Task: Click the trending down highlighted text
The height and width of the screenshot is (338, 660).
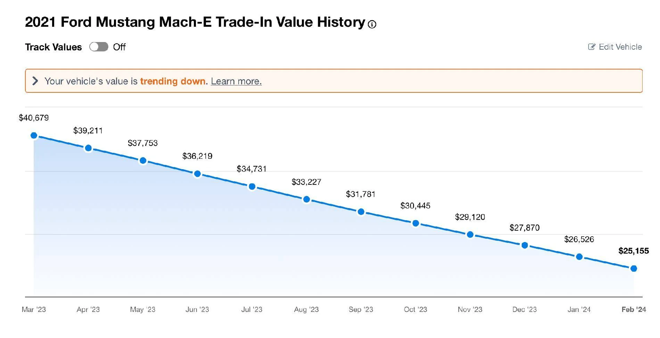Action: coord(173,81)
